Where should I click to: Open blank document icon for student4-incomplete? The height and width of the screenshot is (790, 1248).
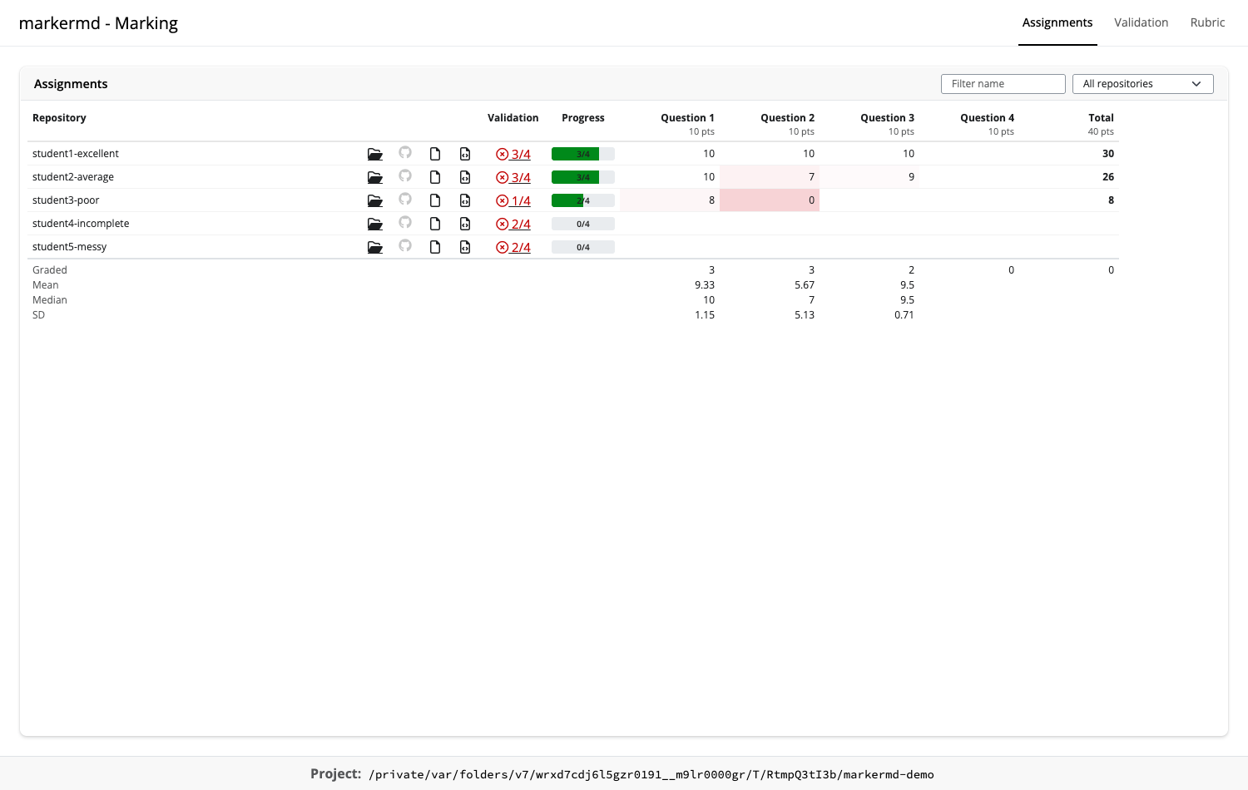(x=435, y=224)
